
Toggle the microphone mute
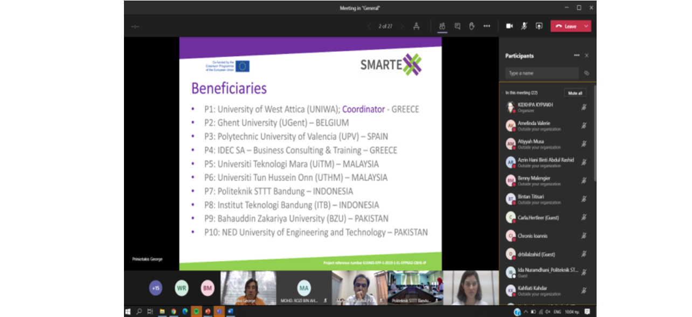click(524, 26)
